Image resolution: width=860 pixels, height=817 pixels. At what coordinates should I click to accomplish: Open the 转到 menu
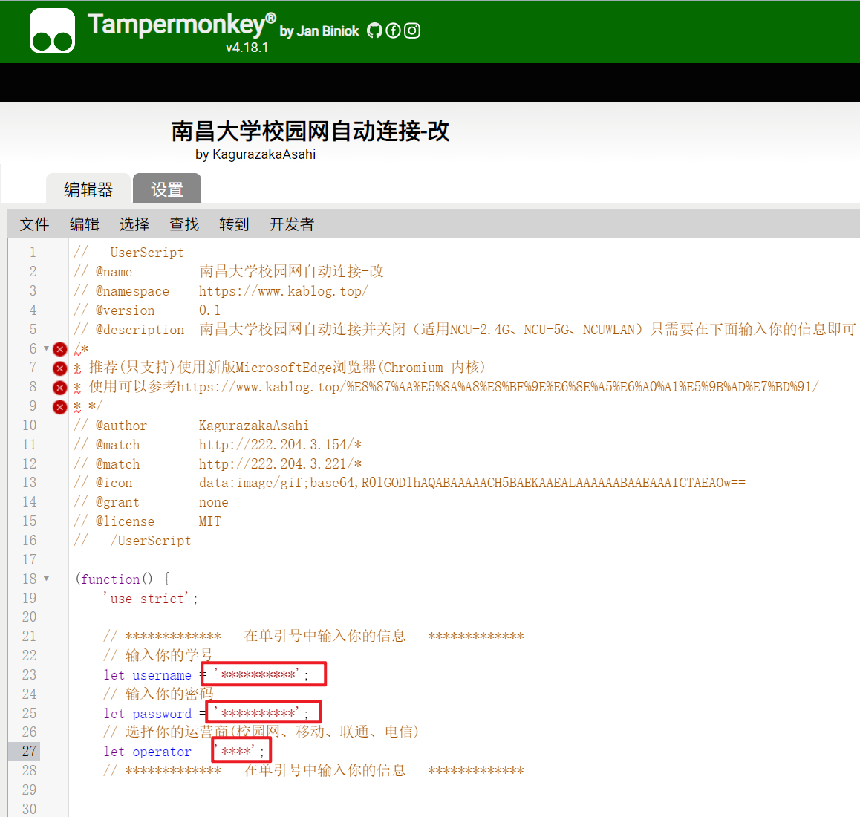234,224
